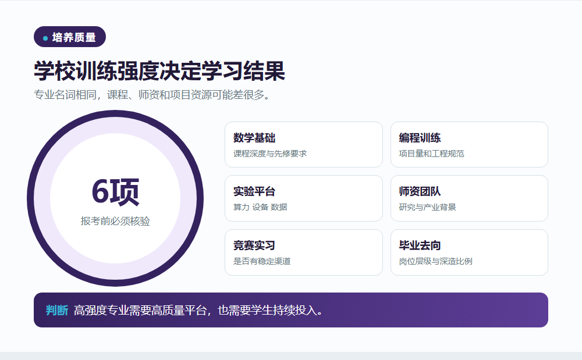This screenshot has height=360, width=582.
Task: Open the 师资团队 card
Action: tap(469, 198)
